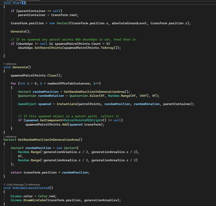The width and height of the screenshot is (216, 206).
Task: Click 'red' in Color.red
Action: 52,196
